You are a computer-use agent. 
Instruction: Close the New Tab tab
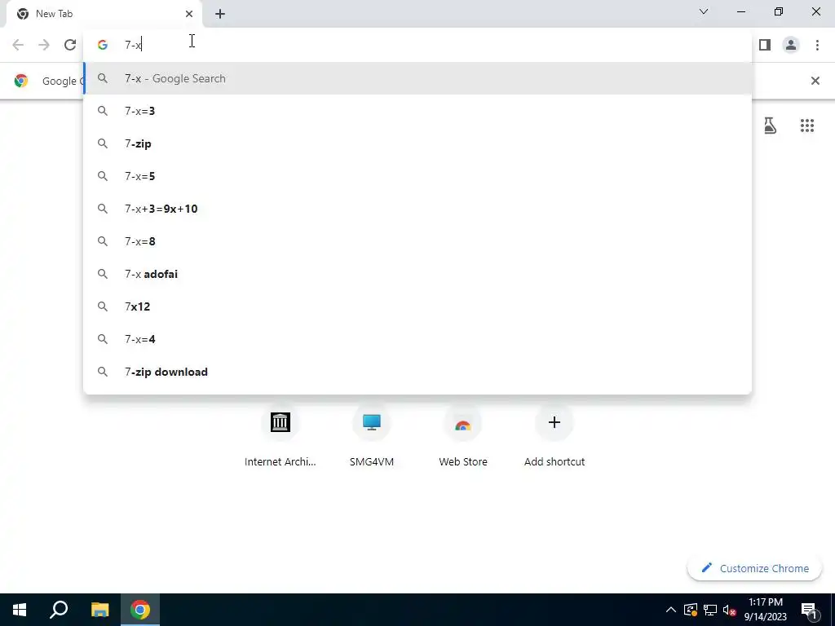point(189,14)
